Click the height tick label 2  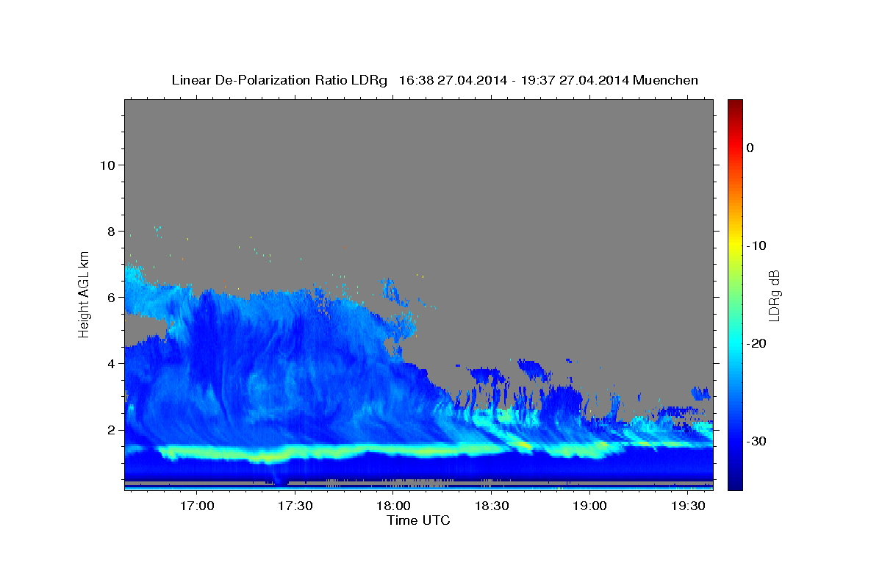(112, 430)
